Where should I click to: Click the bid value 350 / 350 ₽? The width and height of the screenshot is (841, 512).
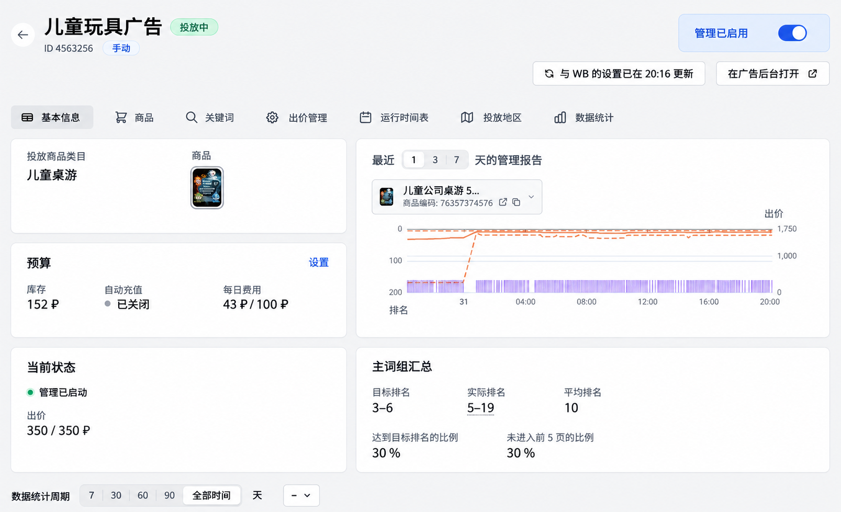coord(59,430)
